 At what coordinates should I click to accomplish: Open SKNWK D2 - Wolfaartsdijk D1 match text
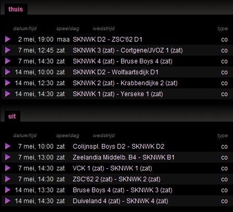pos(115,72)
